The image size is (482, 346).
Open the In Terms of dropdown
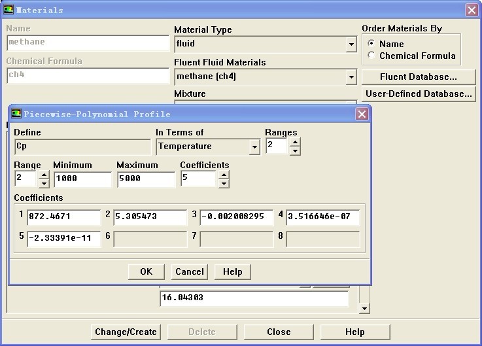pyautogui.click(x=254, y=147)
